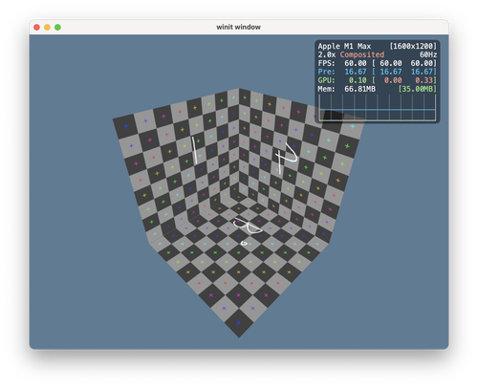Click the white vertical stroke on left wall

(x=194, y=150)
